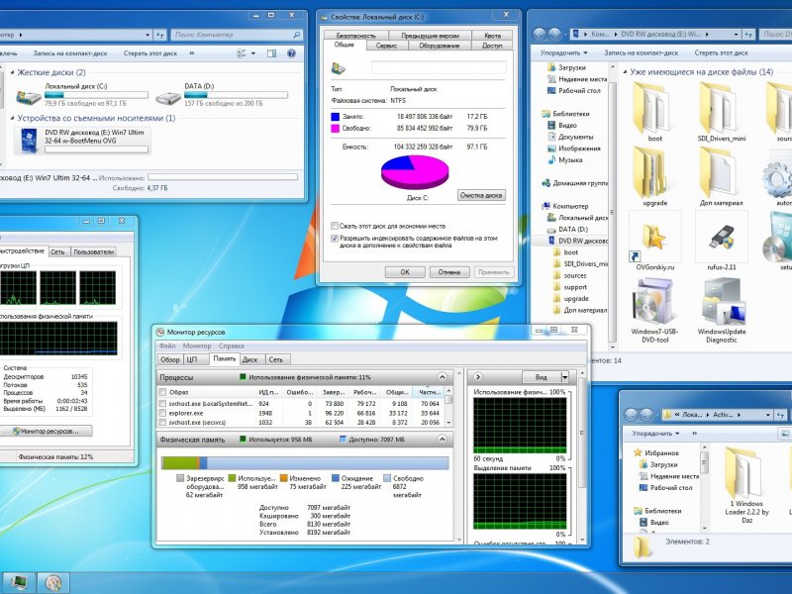This screenshot has height=594, width=792.
Task: Sort by ИД п... column header
Action: point(268,392)
